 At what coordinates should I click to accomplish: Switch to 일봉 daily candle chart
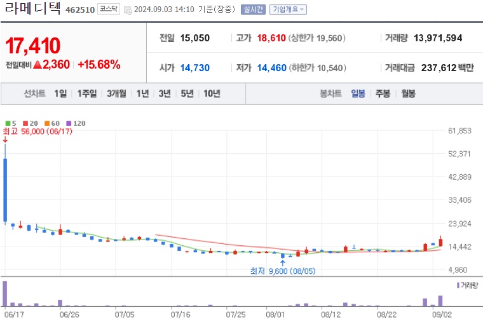point(358,93)
